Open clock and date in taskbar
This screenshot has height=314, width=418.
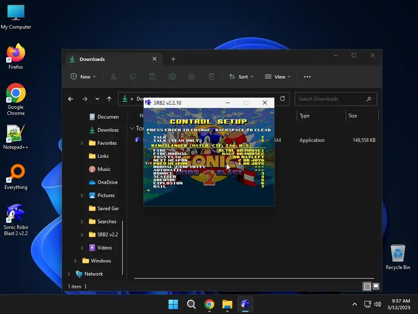pyautogui.click(x=399, y=304)
